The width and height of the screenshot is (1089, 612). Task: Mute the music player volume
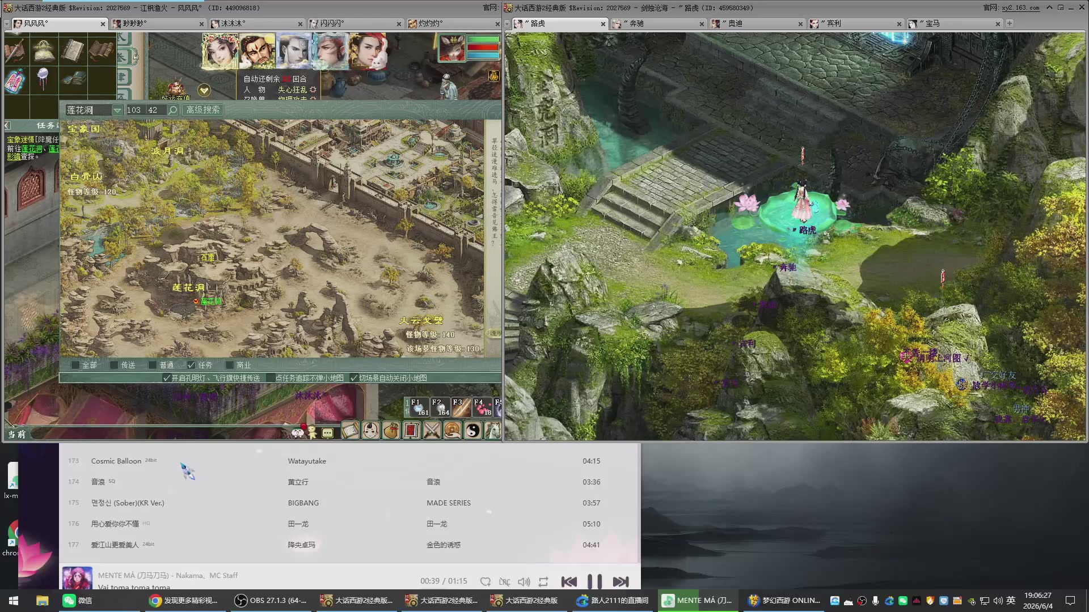coord(524,581)
